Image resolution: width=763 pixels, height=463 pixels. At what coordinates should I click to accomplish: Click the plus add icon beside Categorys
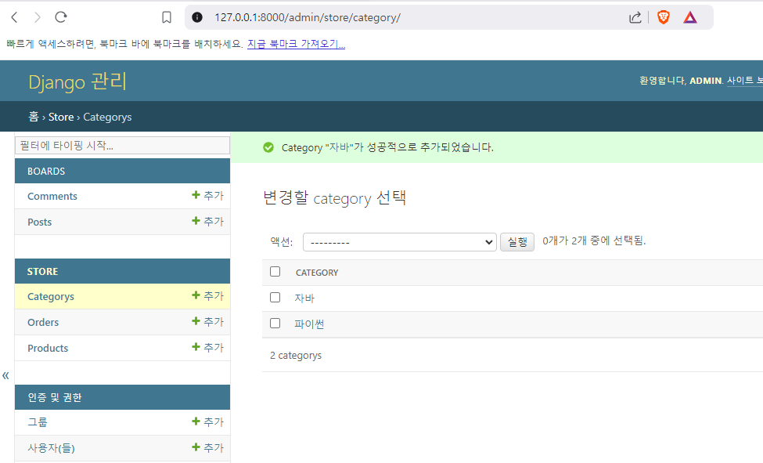click(x=196, y=295)
